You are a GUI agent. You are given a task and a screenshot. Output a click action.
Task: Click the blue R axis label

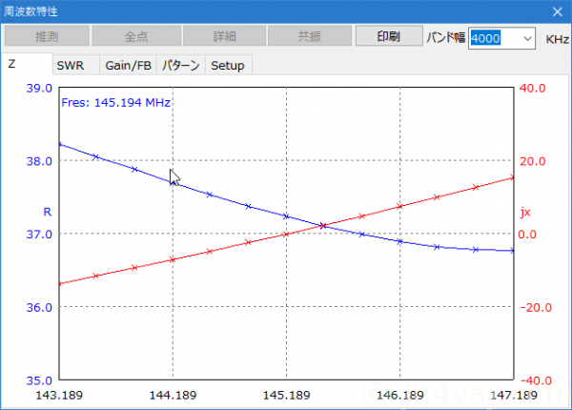click(x=48, y=211)
